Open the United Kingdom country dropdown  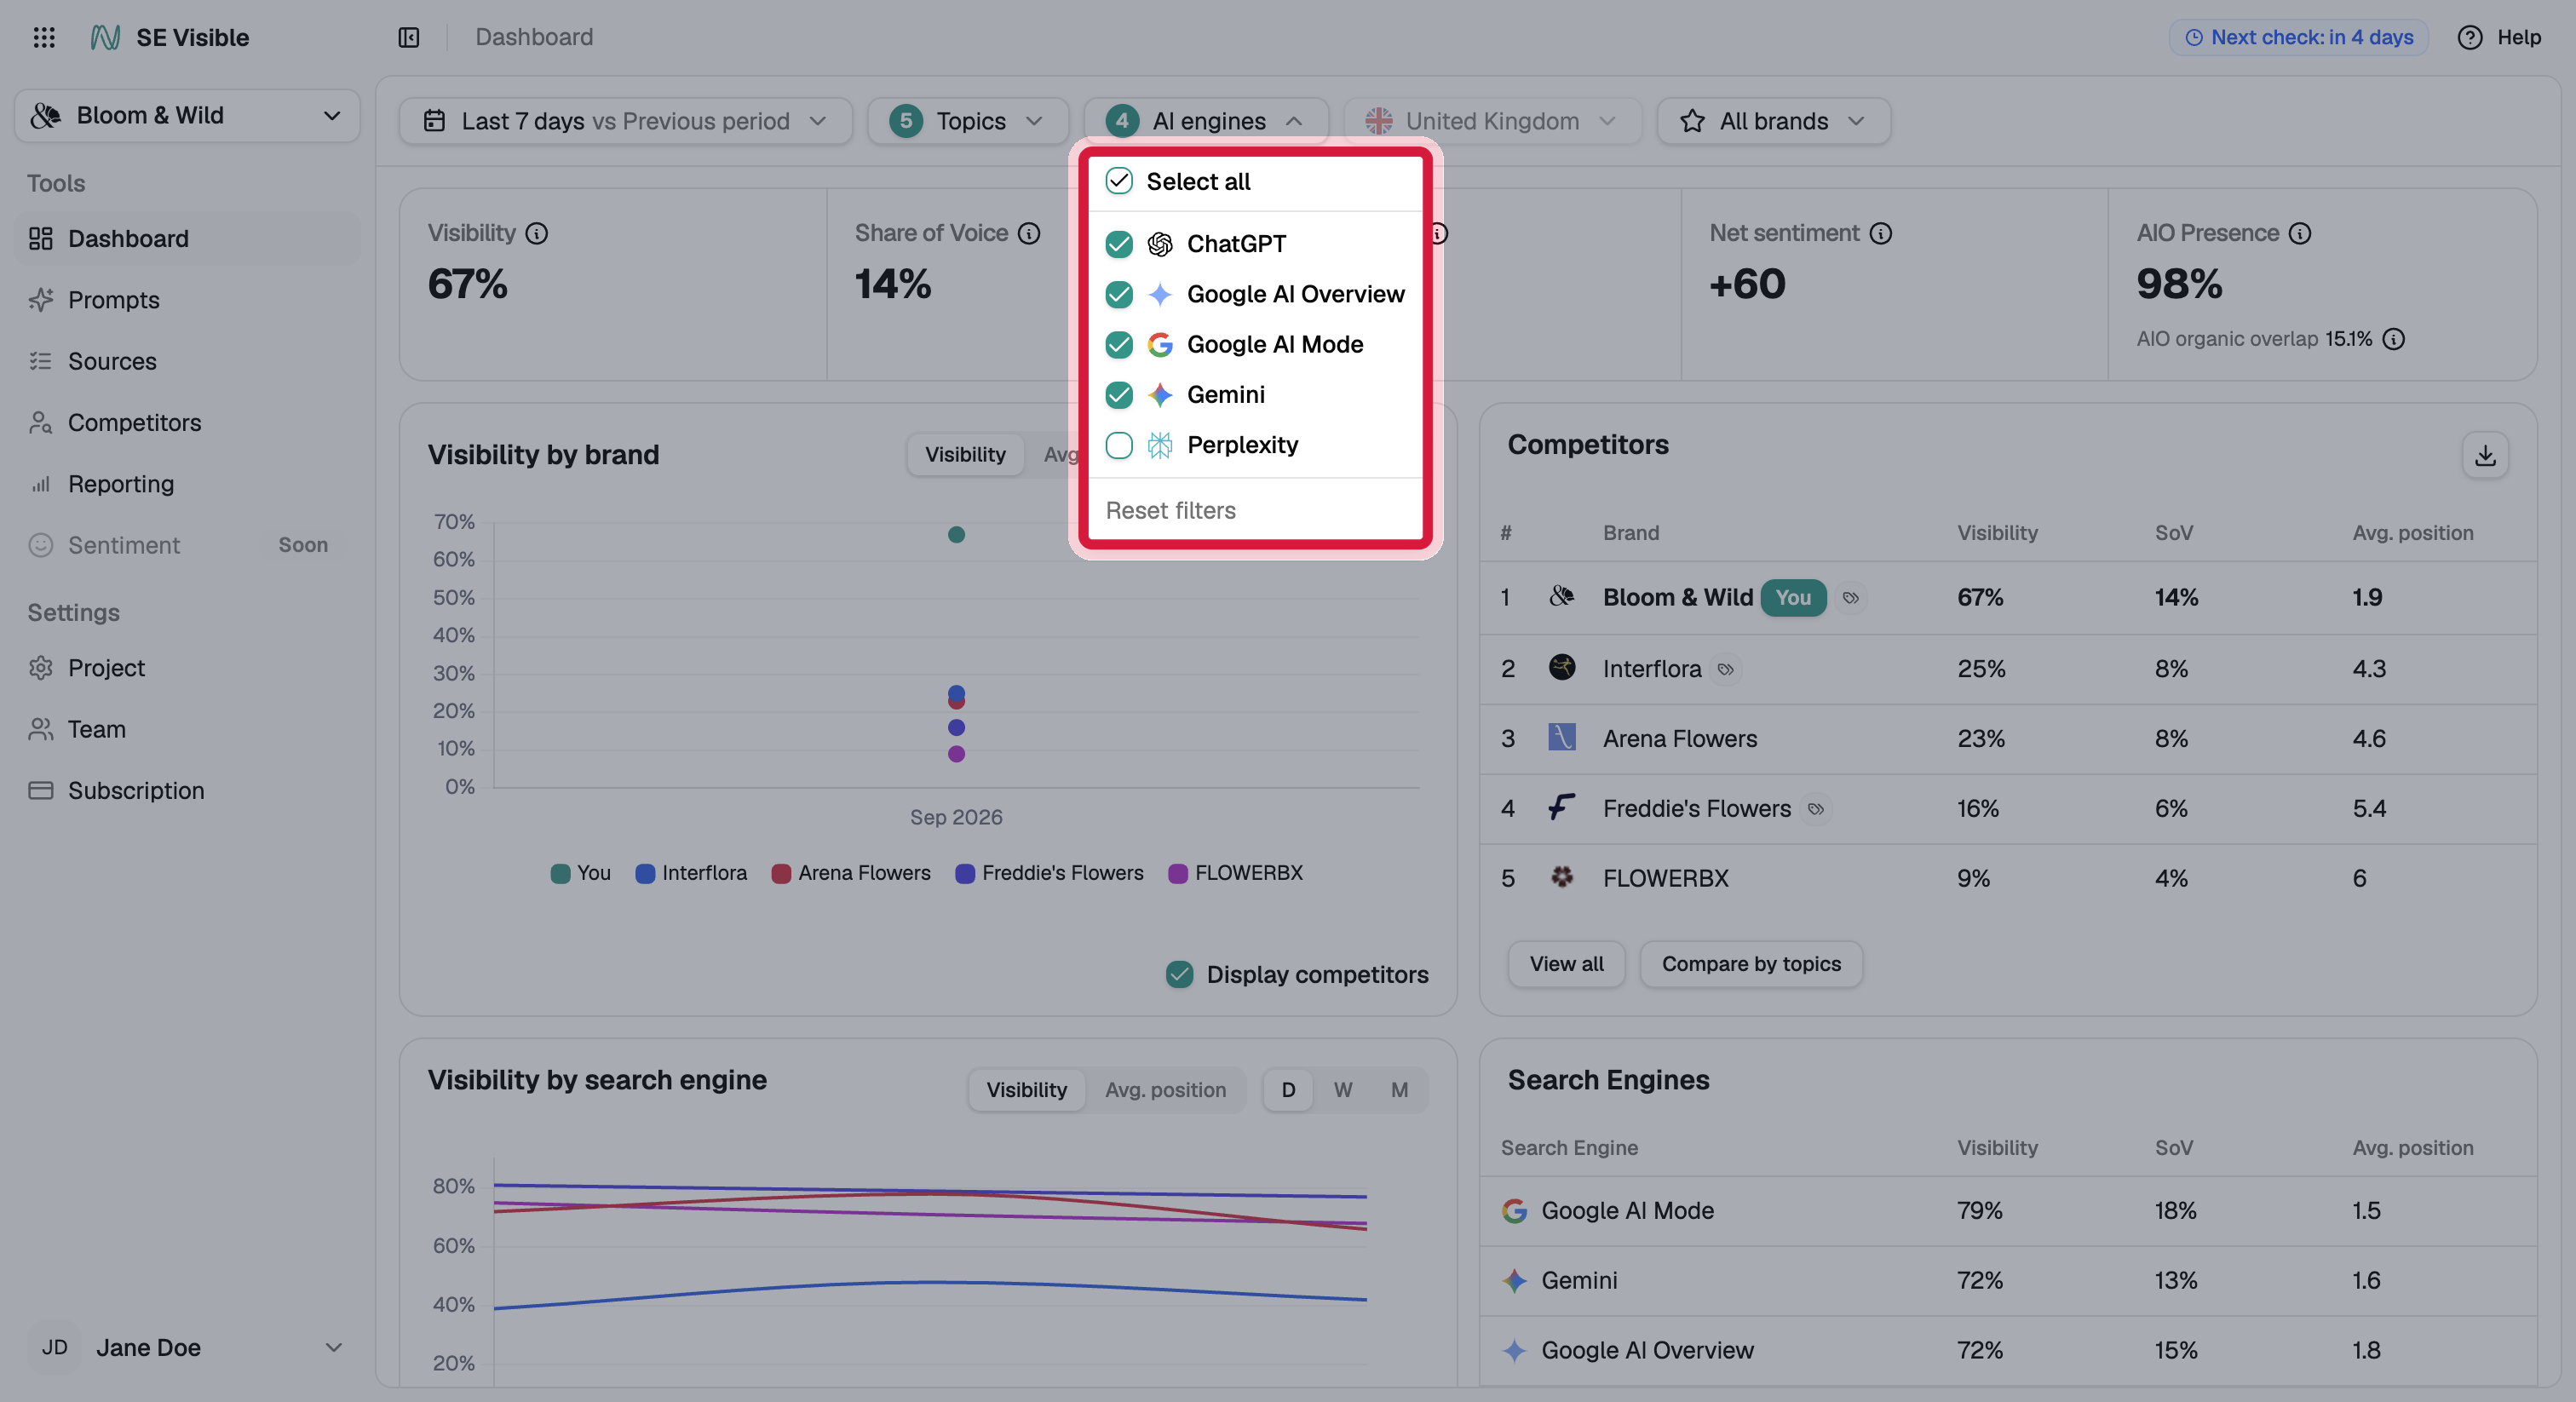1492,121
